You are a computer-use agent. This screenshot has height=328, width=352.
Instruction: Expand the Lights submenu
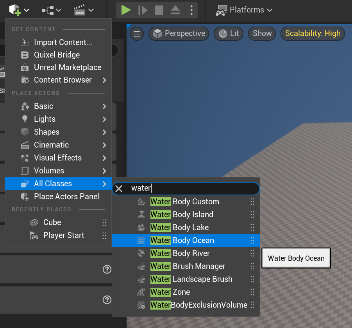tap(58, 119)
